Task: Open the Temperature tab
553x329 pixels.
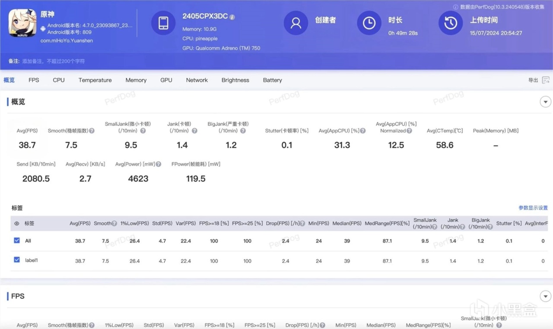Action: (x=95, y=80)
